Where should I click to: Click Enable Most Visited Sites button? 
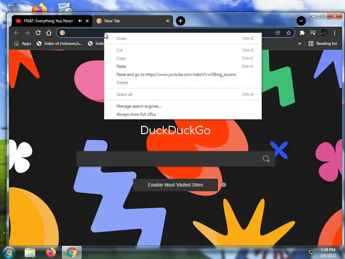point(175,185)
